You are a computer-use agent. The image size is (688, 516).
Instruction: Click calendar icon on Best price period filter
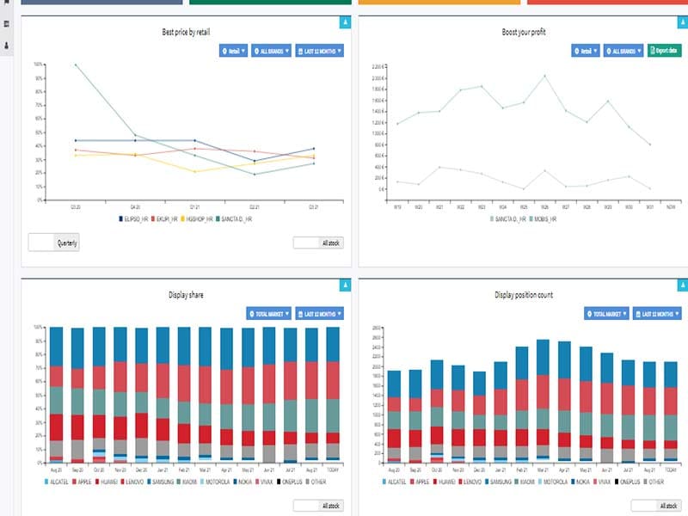pos(300,52)
